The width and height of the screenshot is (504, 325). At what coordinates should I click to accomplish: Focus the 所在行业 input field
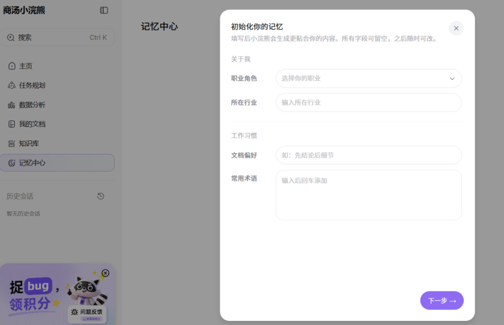[x=369, y=103]
